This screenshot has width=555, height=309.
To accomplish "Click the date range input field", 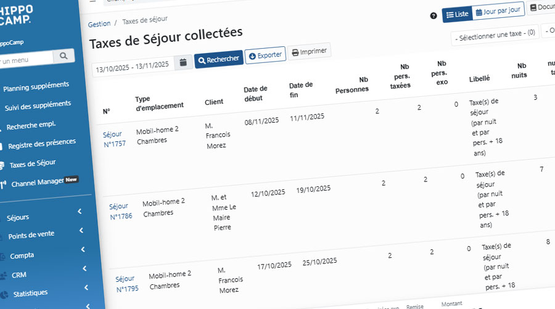I will [x=132, y=66].
